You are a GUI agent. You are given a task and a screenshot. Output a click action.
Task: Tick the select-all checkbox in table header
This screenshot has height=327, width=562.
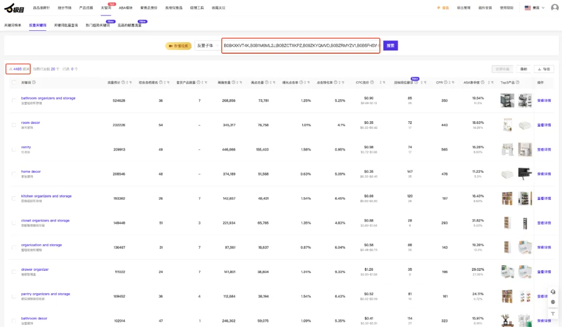click(14, 82)
